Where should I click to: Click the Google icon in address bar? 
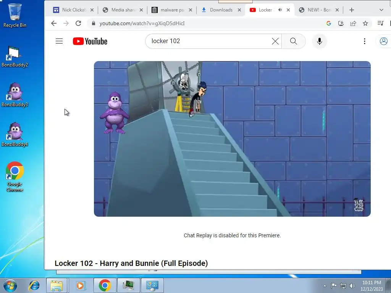pos(329,23)
